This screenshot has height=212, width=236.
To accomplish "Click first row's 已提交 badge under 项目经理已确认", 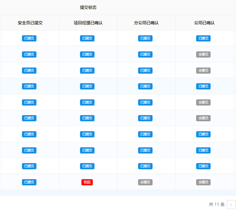I will (87, 38).
